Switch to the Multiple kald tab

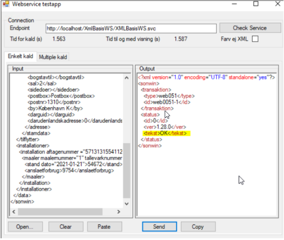click(x=53, y=57)
